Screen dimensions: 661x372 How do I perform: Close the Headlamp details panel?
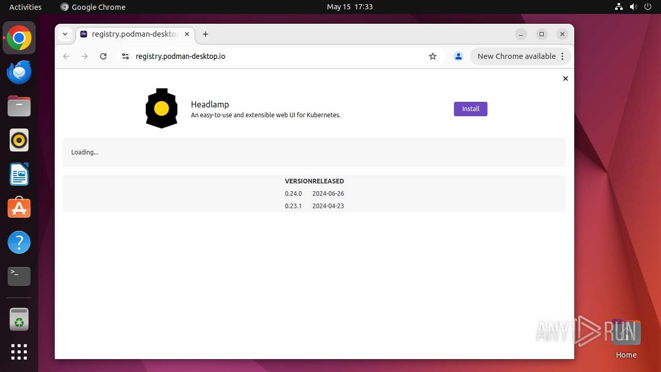[x=565, y=79]
